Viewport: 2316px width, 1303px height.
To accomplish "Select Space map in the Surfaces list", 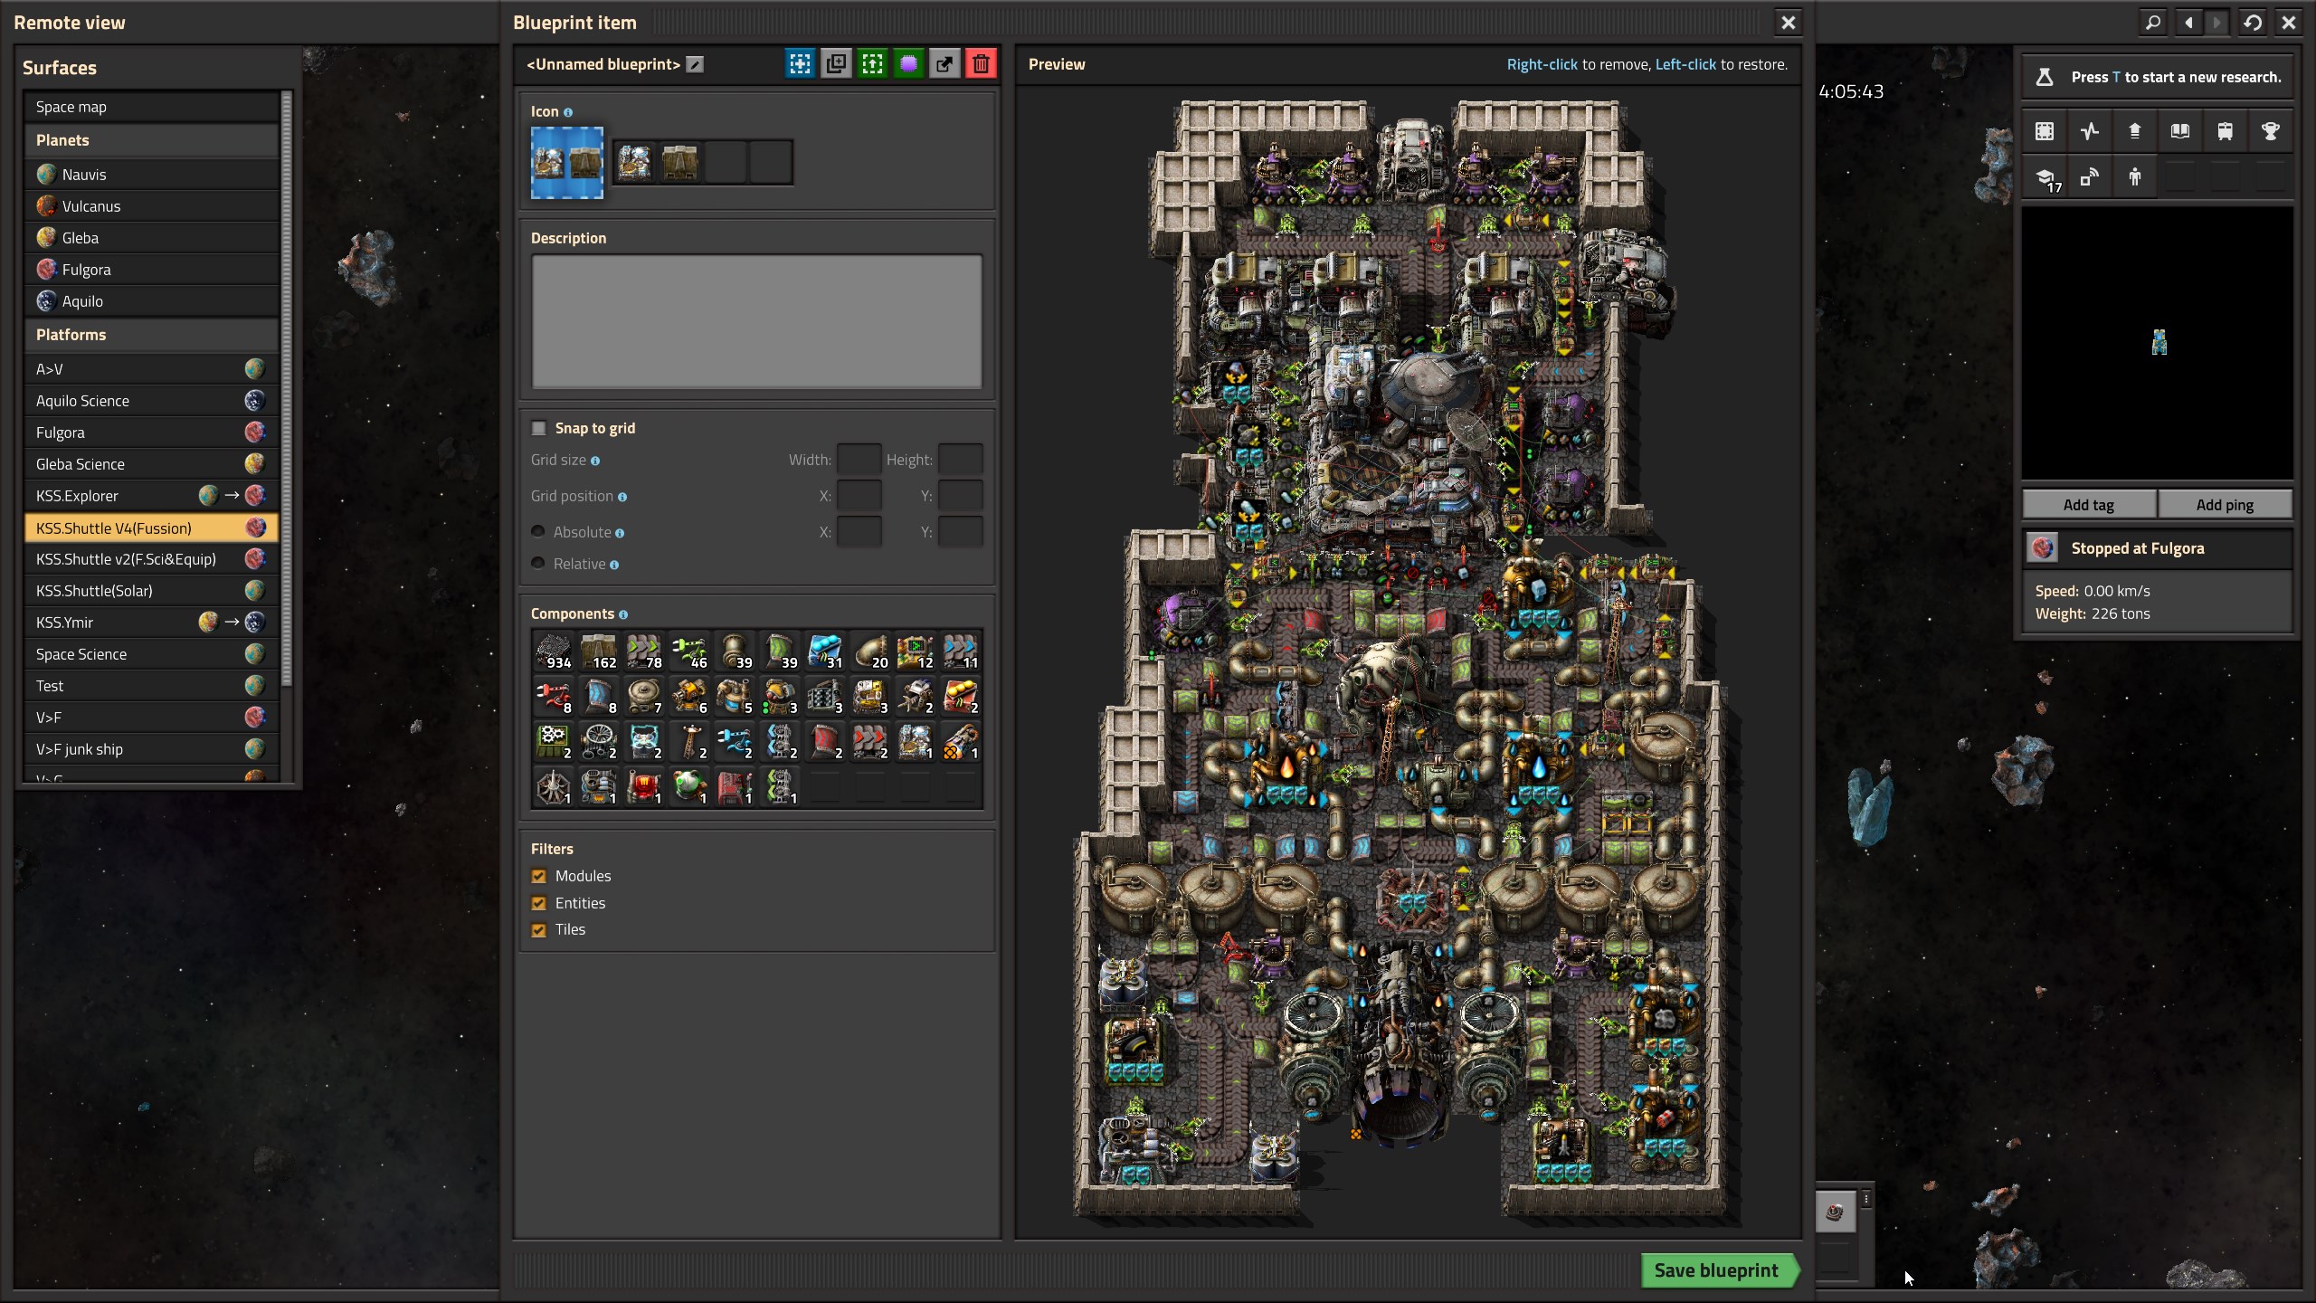I will pyautogui.click(x=152, y=107).
